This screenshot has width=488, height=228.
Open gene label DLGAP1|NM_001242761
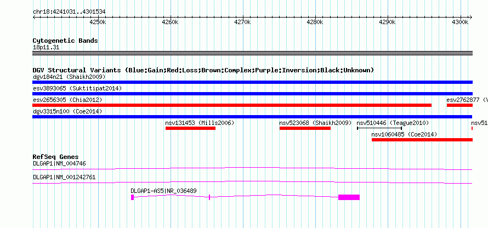coord(64,177)
